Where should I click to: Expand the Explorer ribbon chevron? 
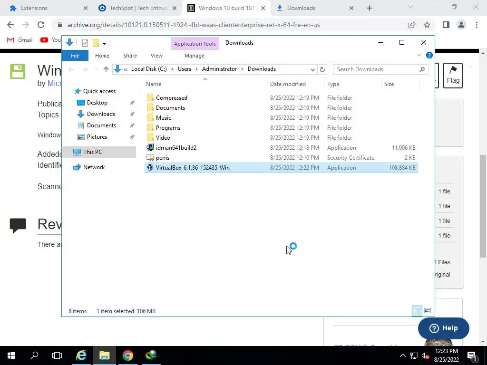pyautogui.click(x=419, y=55)
